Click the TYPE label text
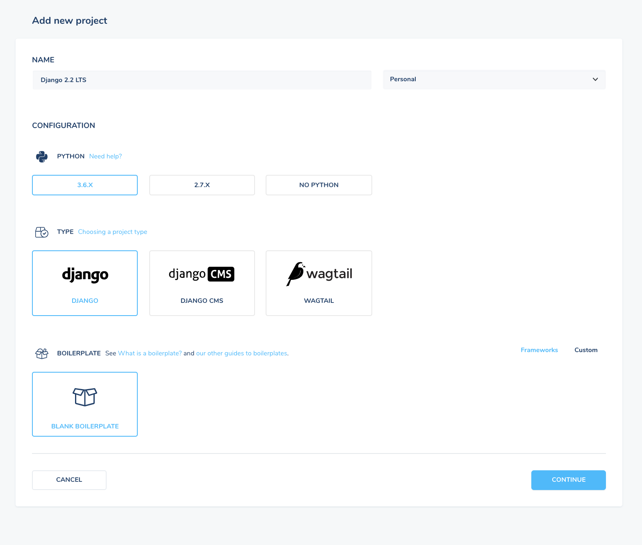The image size is (642, 545). pos(65,232)
